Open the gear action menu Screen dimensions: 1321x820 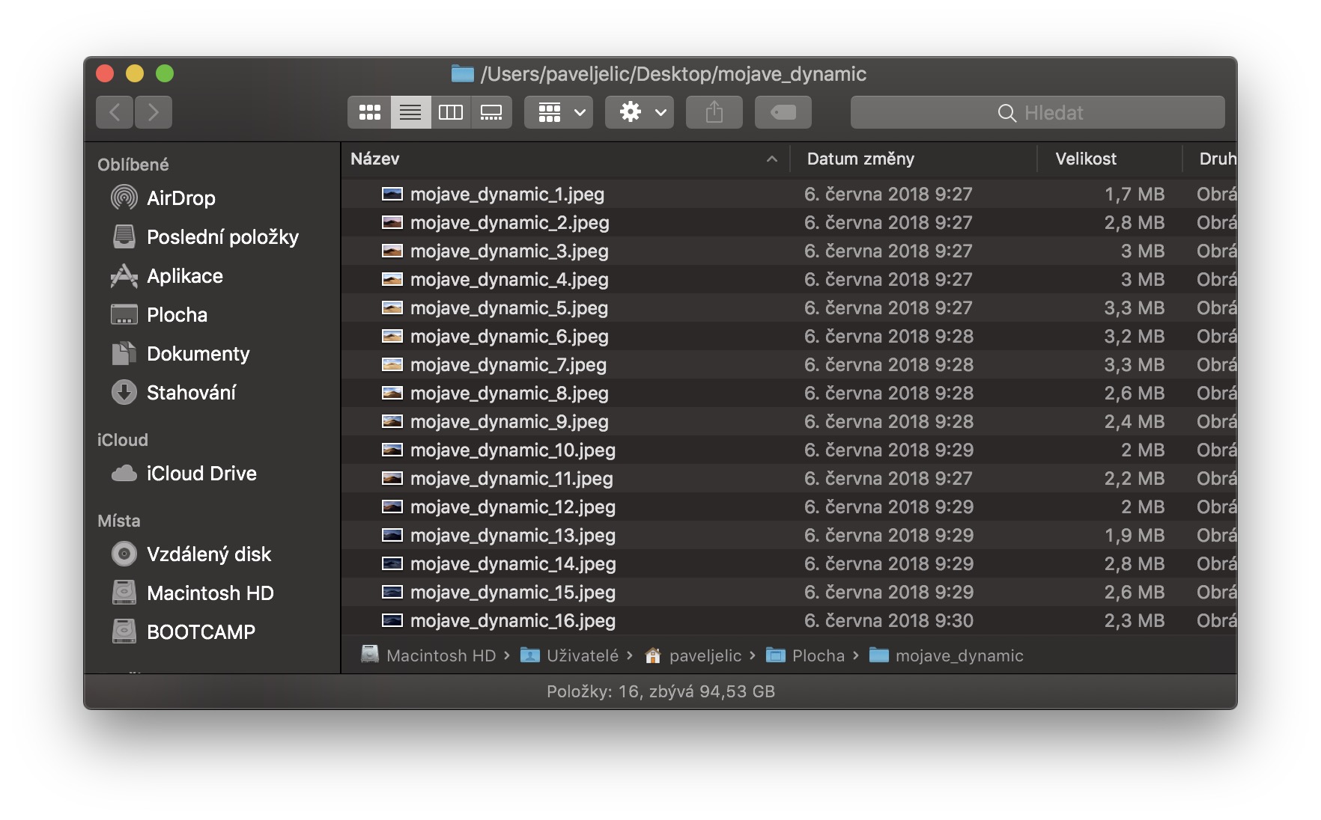640,112
